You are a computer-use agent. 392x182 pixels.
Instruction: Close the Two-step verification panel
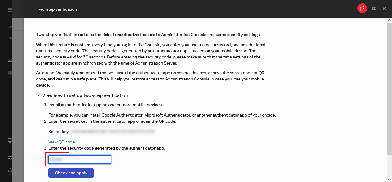click(384, 9)
